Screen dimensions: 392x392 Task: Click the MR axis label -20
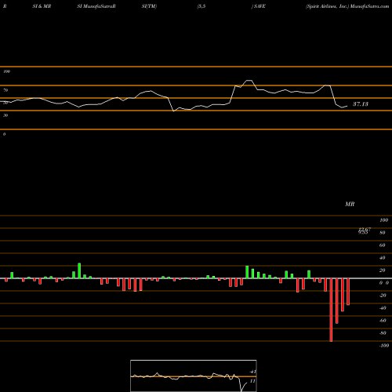click(383, 296)
